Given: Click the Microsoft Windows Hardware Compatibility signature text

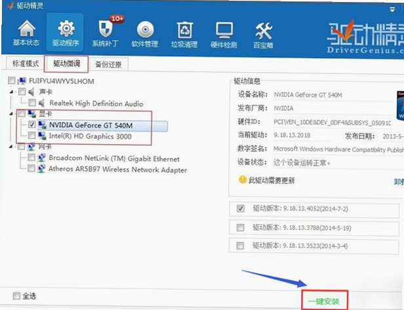Looking at the screenshot, I should pyautogui.click(x=338, y=149).
